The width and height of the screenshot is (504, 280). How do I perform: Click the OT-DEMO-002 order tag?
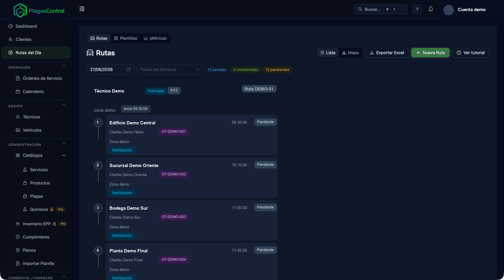click(x=174, y=174)
